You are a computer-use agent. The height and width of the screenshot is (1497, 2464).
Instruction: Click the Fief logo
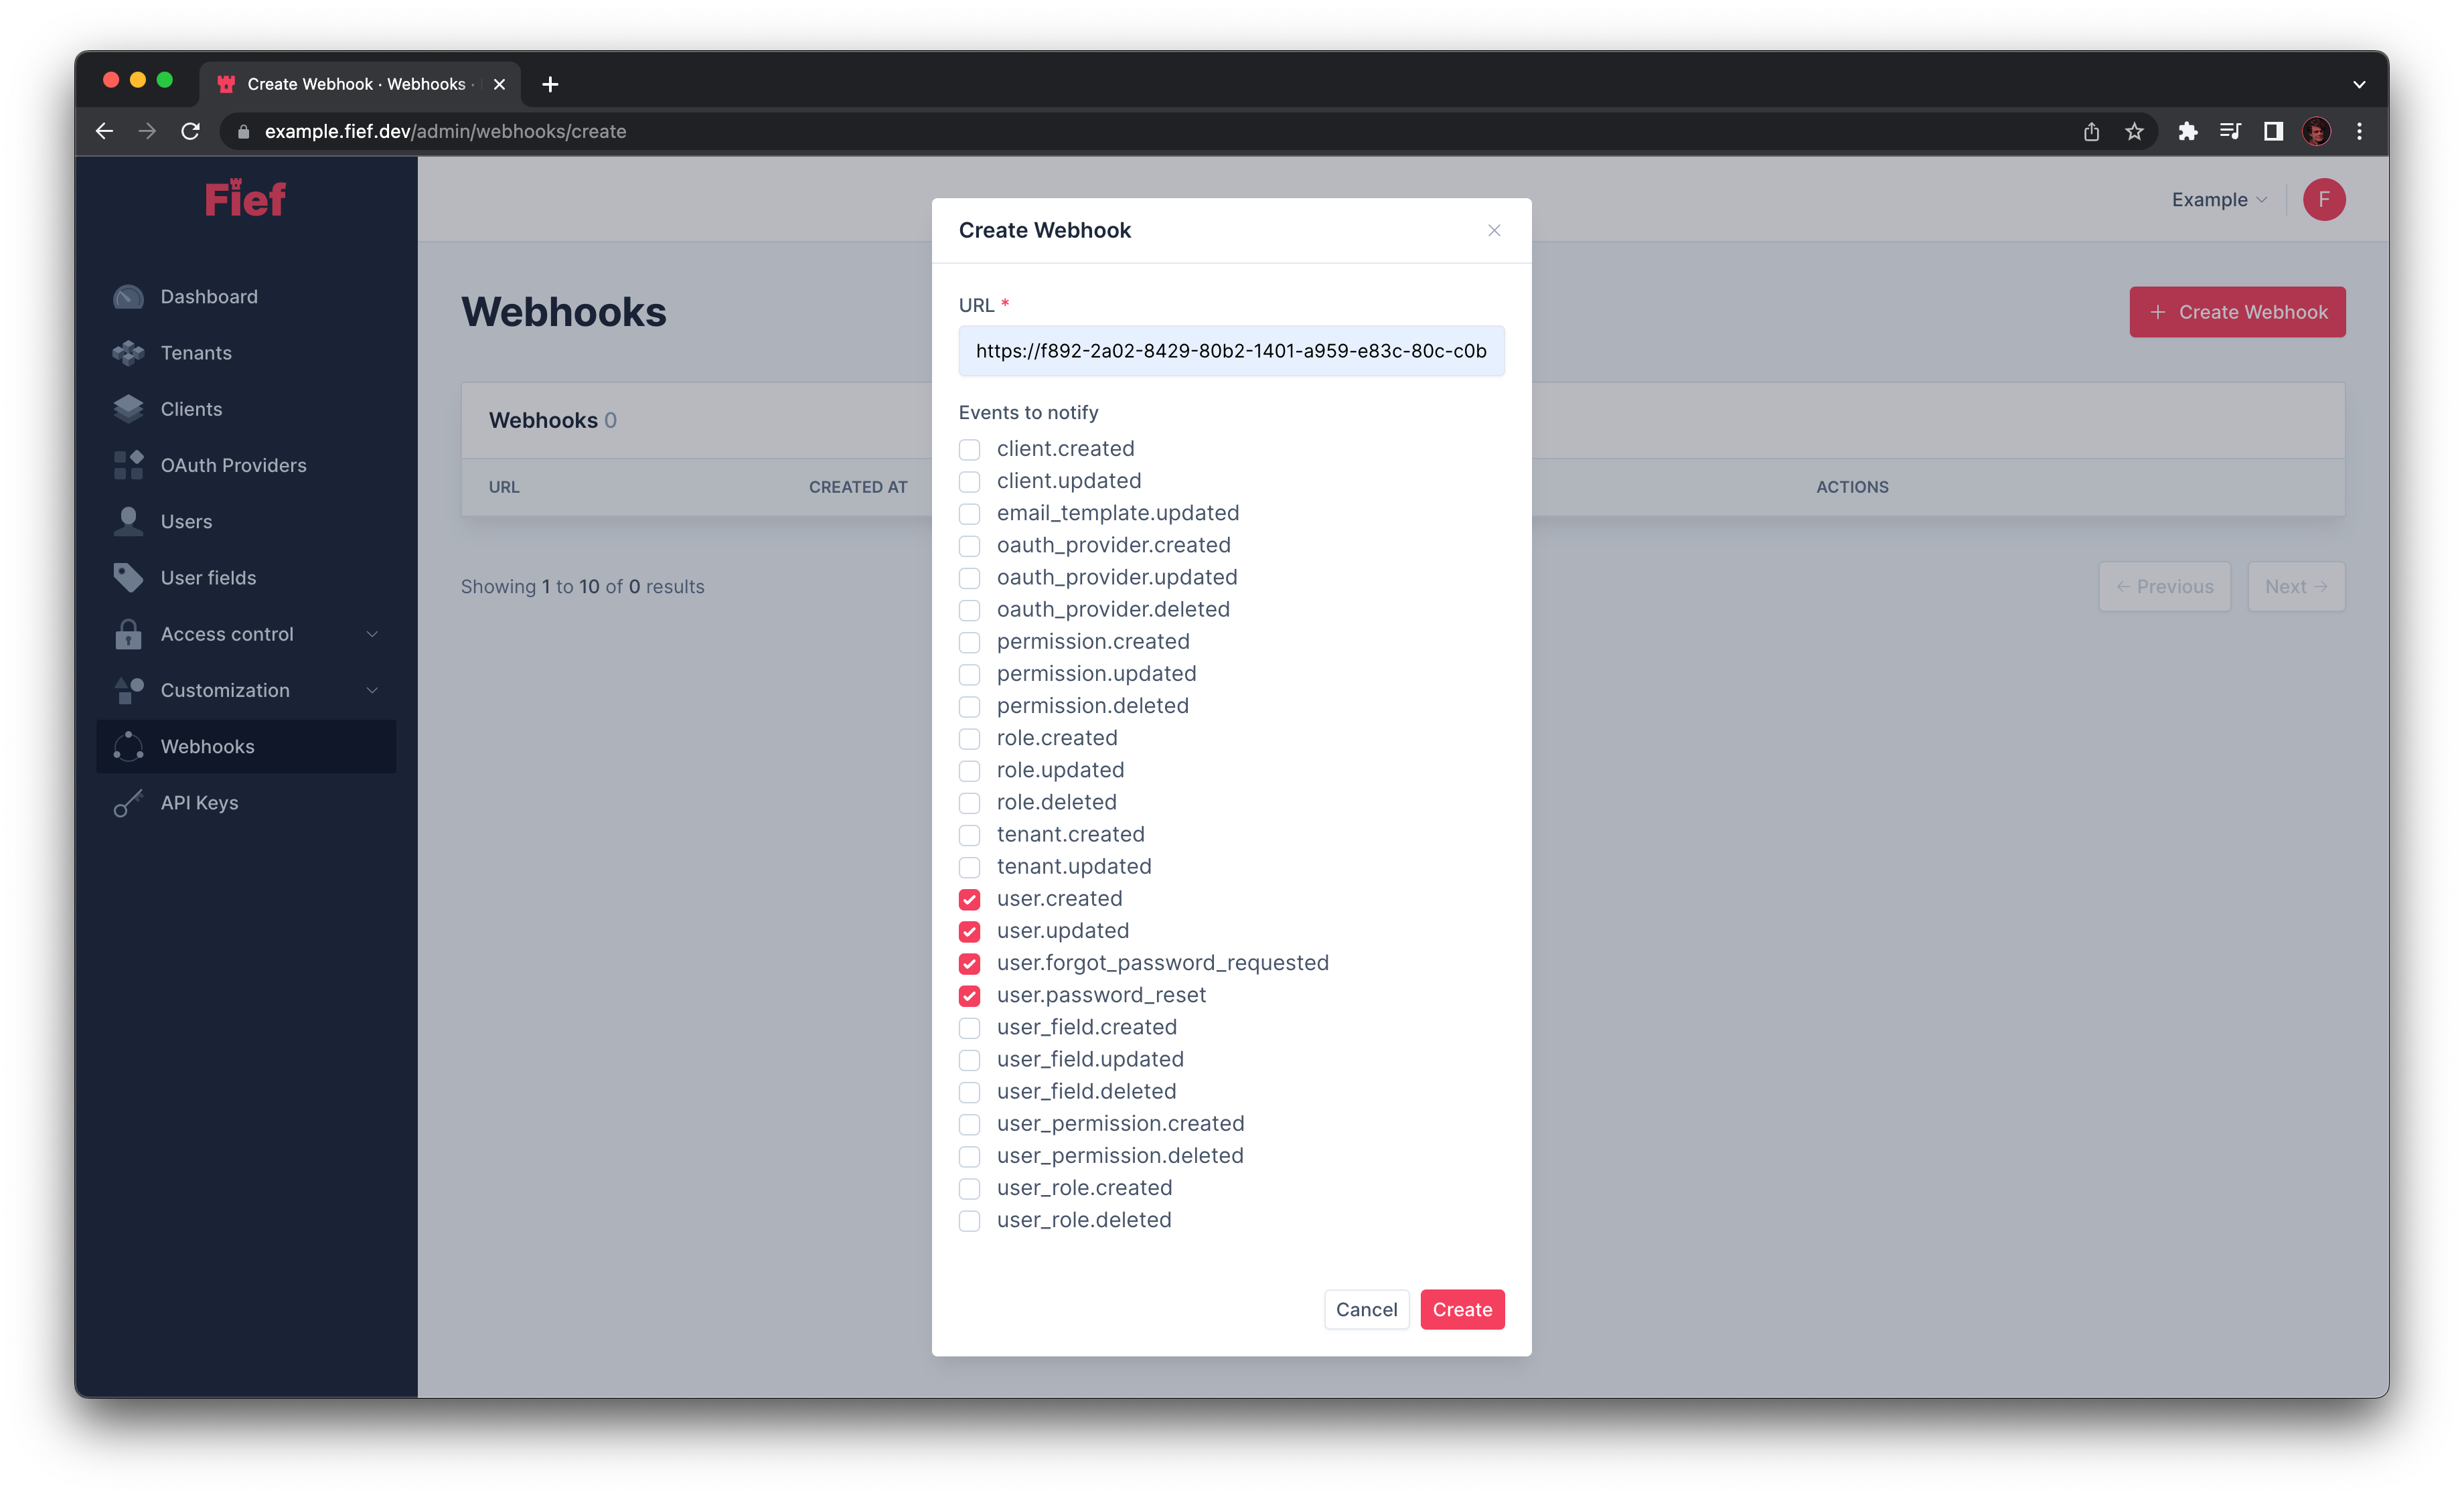tap(245, 197)
